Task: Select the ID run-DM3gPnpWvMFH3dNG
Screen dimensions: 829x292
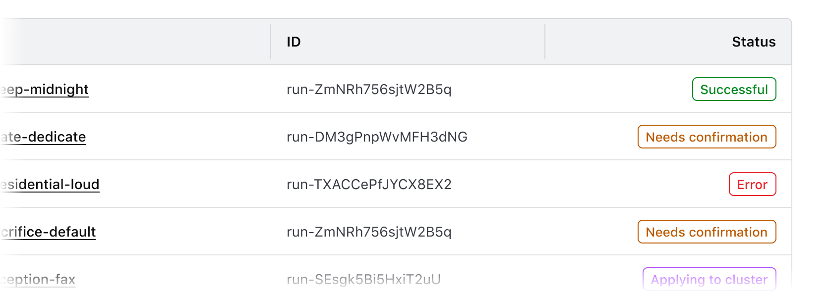Action: tap(377, 137)
